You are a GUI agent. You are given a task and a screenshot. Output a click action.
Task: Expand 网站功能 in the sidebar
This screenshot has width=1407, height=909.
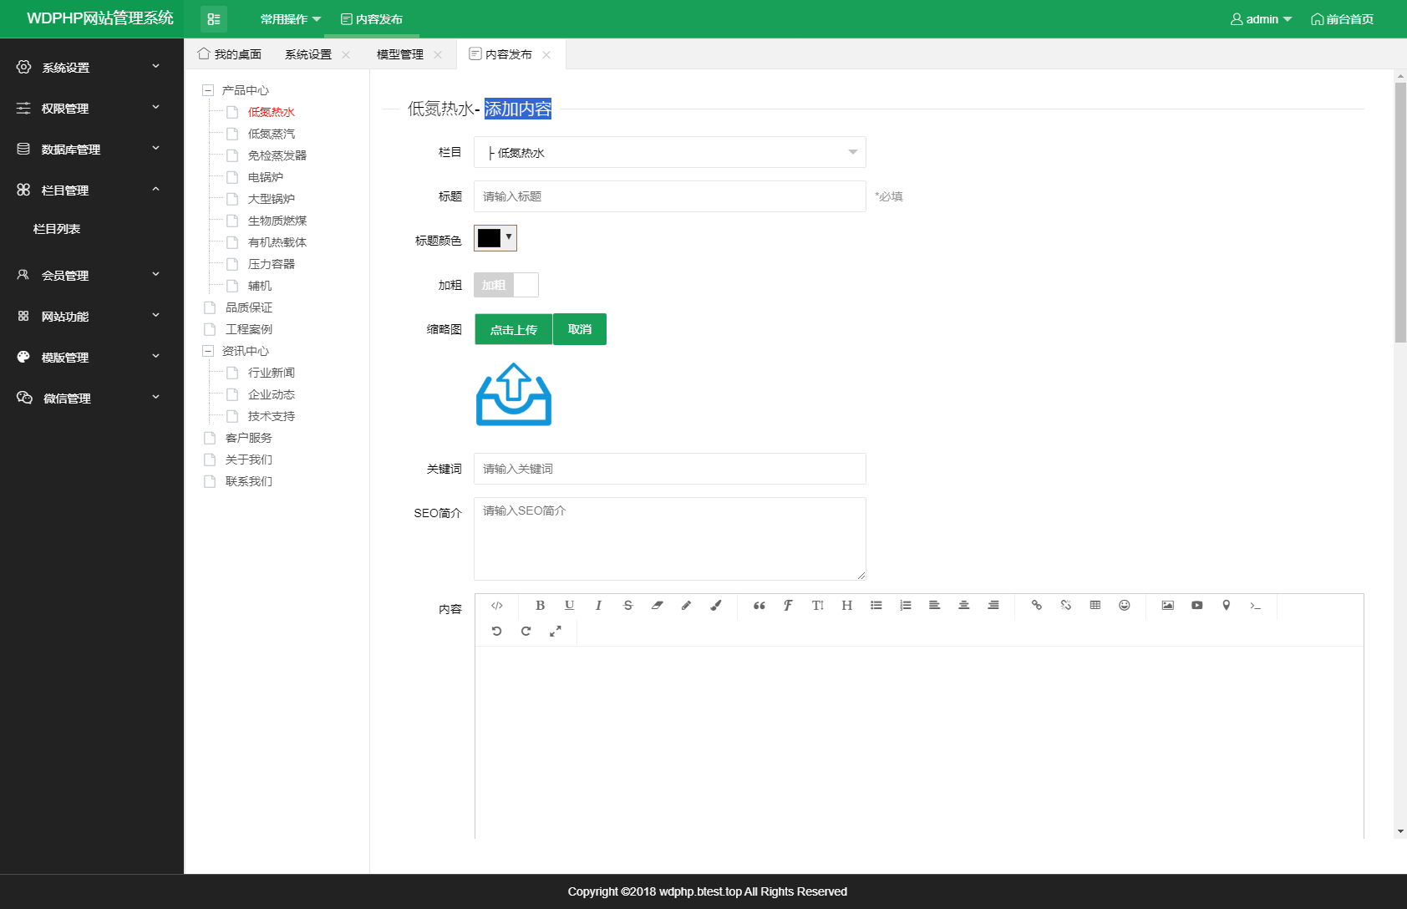(x=90, y=316)
